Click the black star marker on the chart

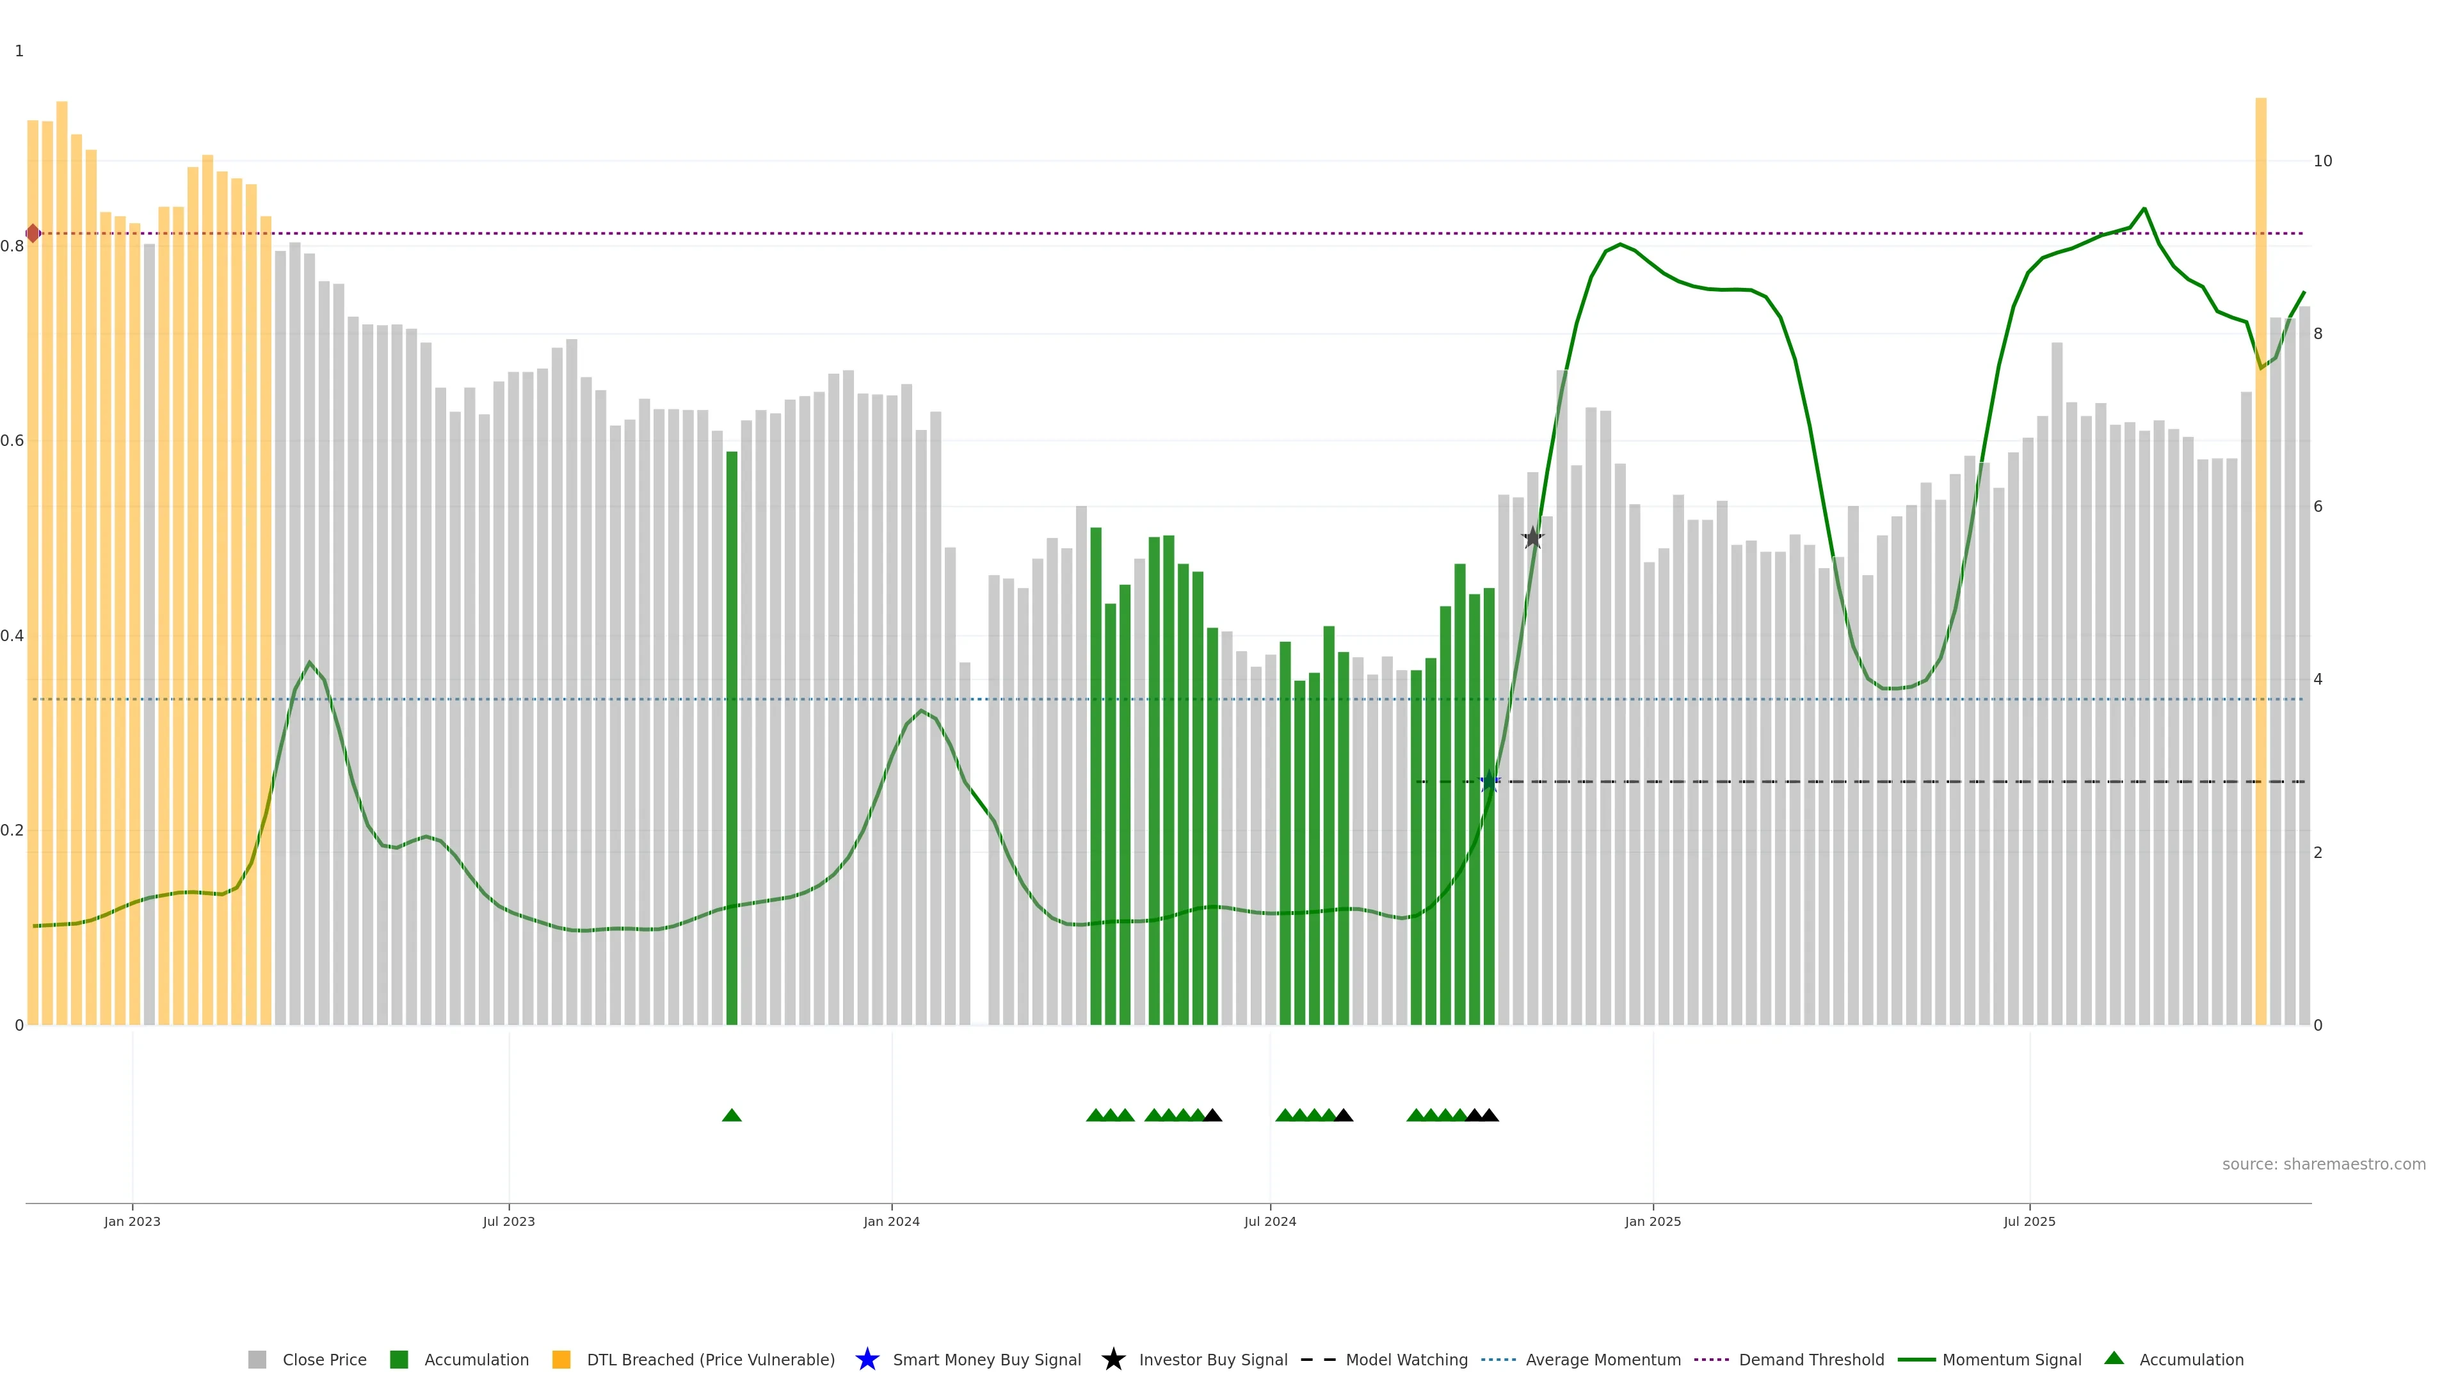coord(1532,538)
